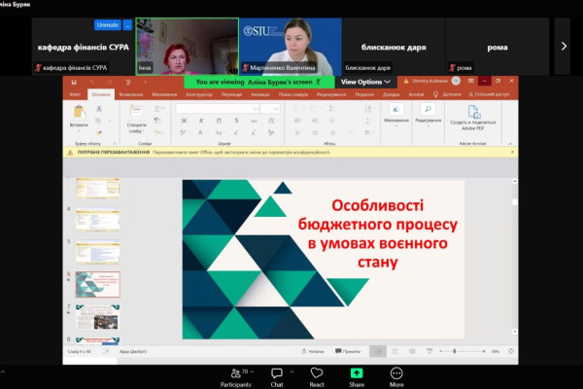Click the PowerPoint Save icon
The image size is (583, 389).
[x=74, y=82]
